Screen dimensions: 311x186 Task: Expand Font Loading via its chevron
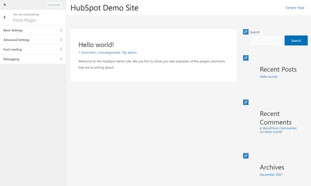(x=61, y=49)
